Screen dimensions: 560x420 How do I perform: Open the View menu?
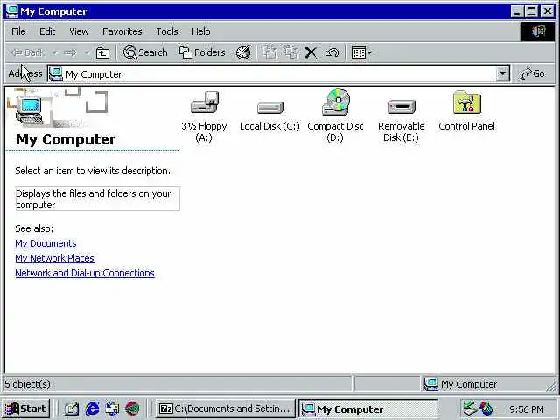(79, 31)
